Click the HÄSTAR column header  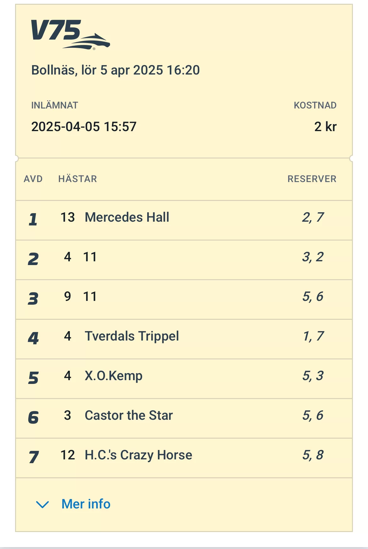pos(78,179)
